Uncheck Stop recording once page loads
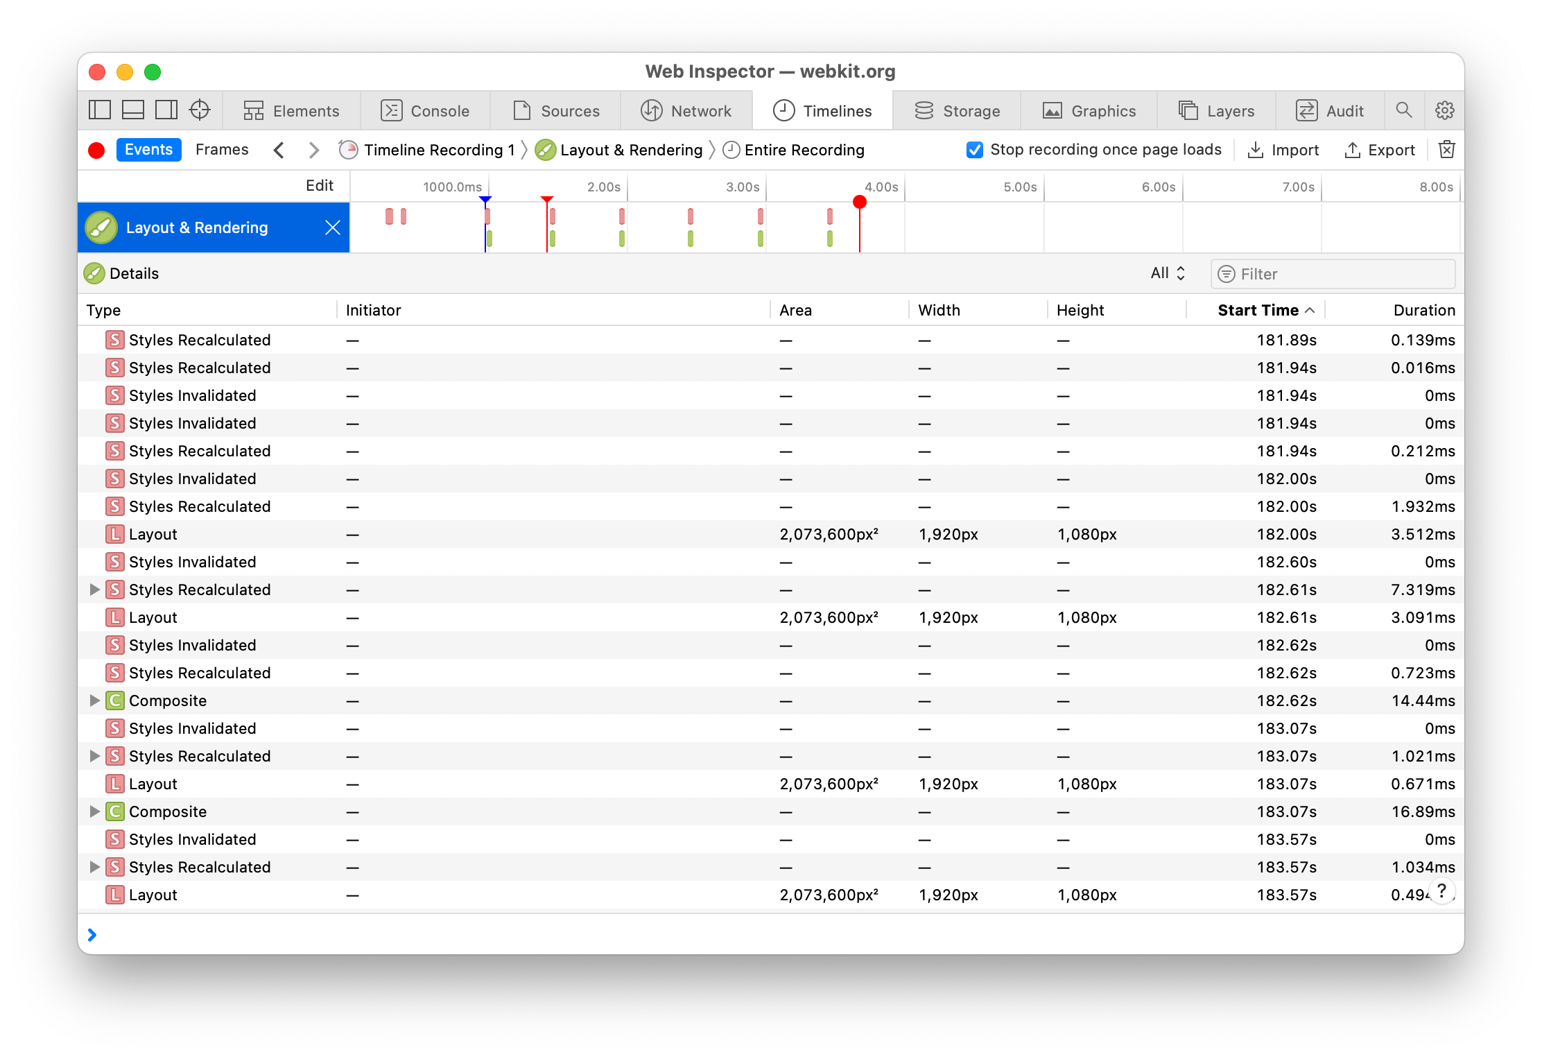This screenshot has width=1542, height=1057. tap(974, 150)
